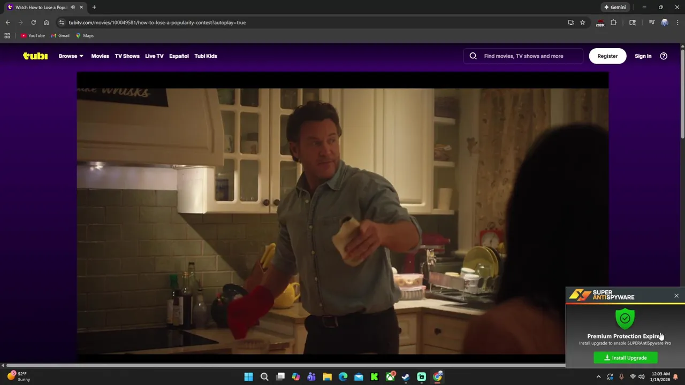This screenshot has height=385, width=685.
Task: Open File Explorer from taskbar
Action: click(327, 377)
